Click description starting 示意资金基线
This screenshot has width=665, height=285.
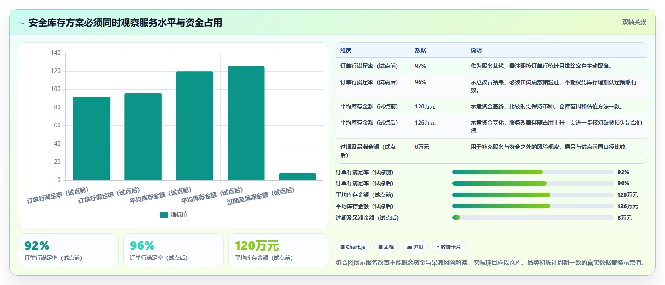[x=547, y=107]
